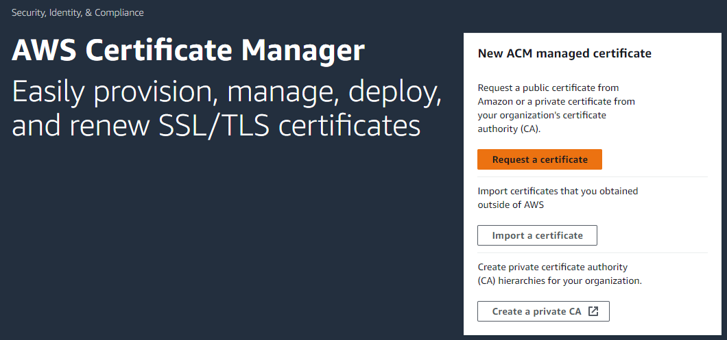Image resolution: width=727 pixels, height=340 pixels.
Task: Click the text 'Import certificates that you obtained'
Action: [558, 191]
